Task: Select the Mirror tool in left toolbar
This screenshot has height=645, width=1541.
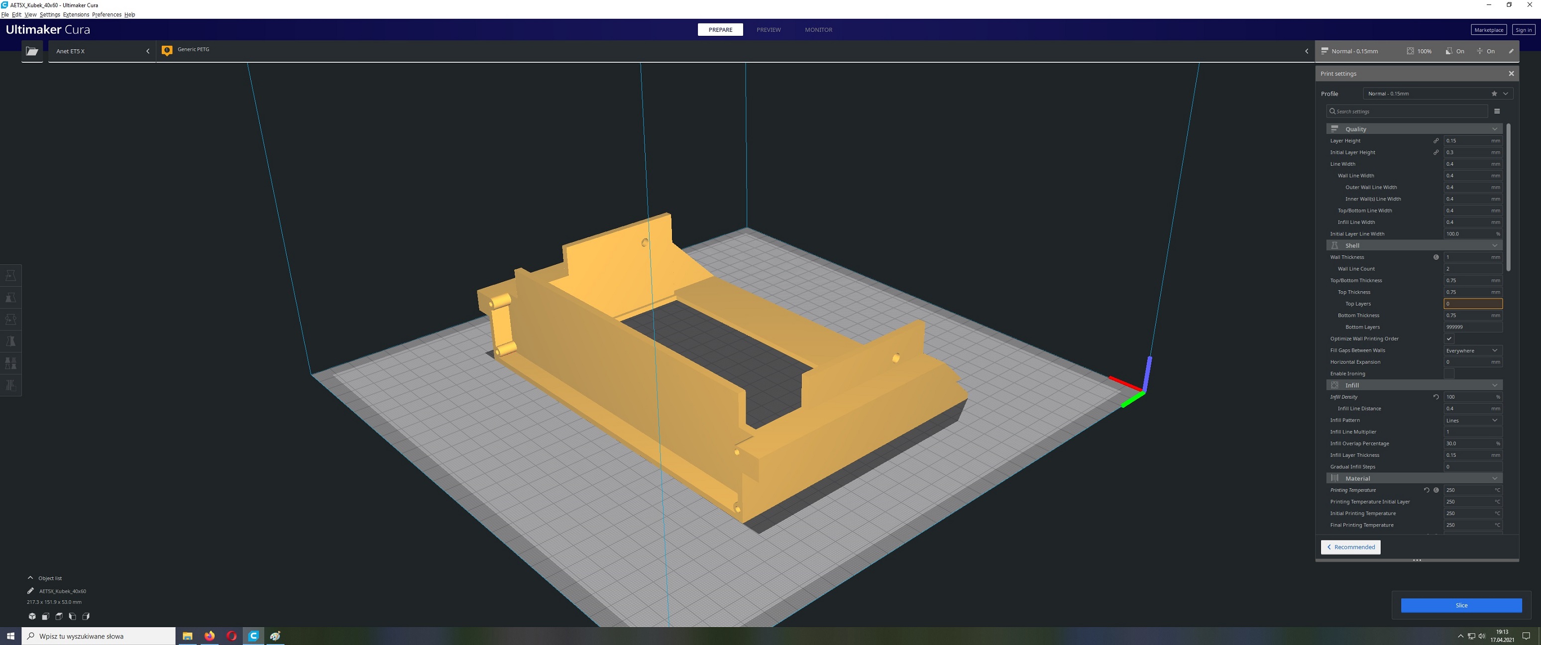Action: 11,341
